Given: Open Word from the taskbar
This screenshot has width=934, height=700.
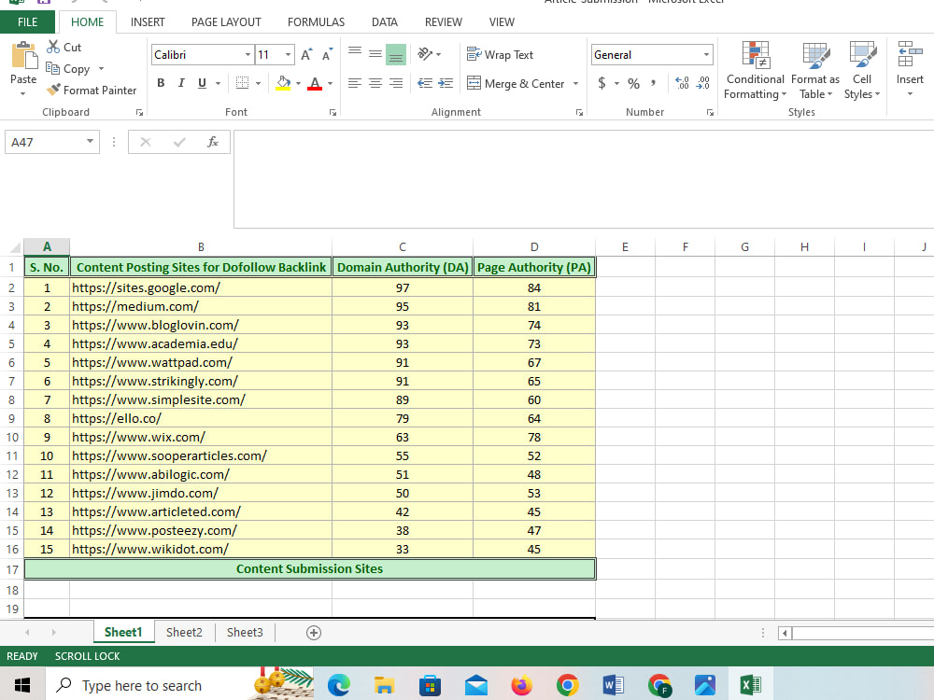Looking at the screenshot, I should click(614, 685).
